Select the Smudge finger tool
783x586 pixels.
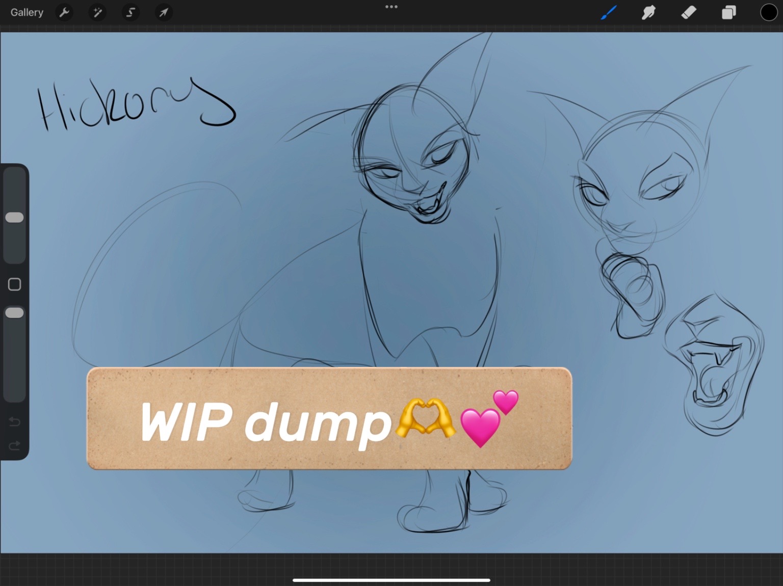click(648, 12)
